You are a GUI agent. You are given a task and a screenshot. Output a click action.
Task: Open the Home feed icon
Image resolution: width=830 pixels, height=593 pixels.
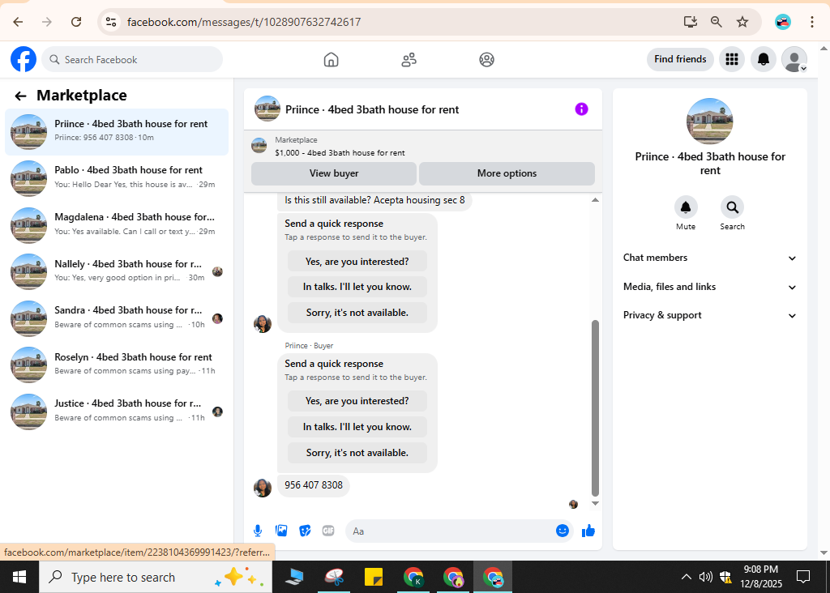(331, 60)
